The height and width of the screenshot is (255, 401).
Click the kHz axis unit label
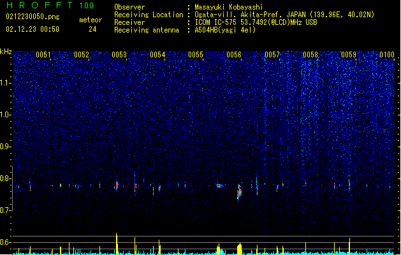click(6, 52)
